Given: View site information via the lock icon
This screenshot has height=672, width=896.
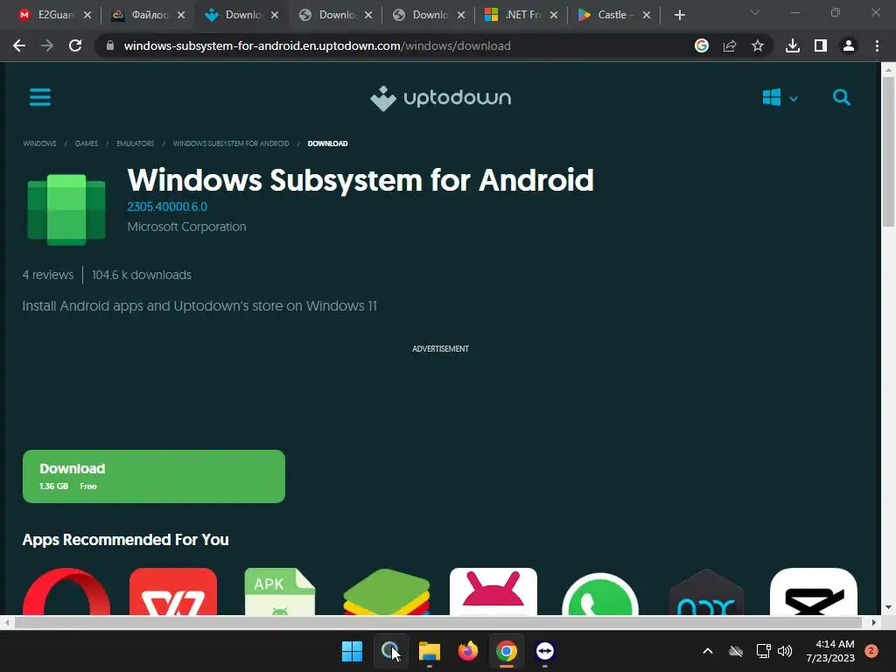Looking at the screenshot, I should tap(110, 45).
